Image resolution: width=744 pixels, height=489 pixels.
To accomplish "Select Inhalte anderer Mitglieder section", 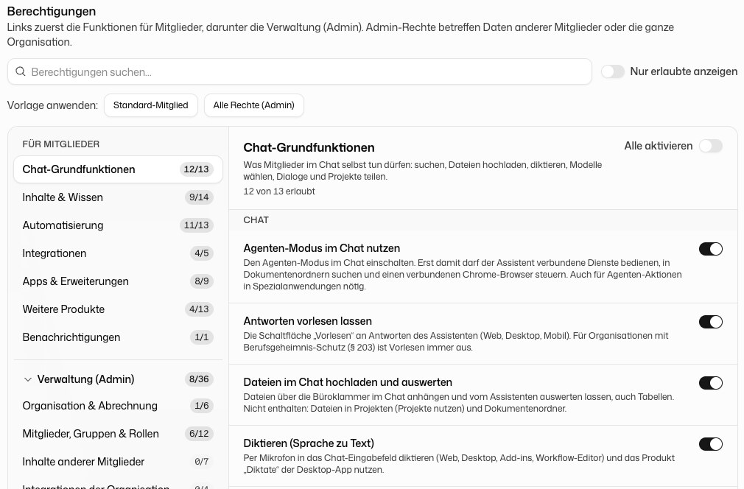I will pyautogui.click(x=118, y=462).
